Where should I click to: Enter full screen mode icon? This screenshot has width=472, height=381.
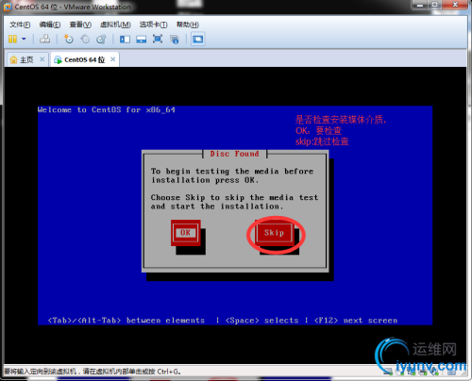158,39
